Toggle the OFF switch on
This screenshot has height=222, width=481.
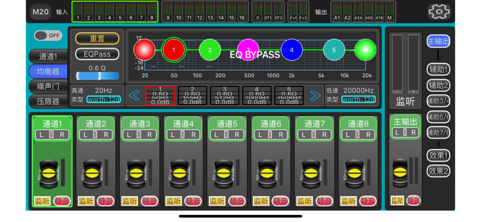pos(48,36)
